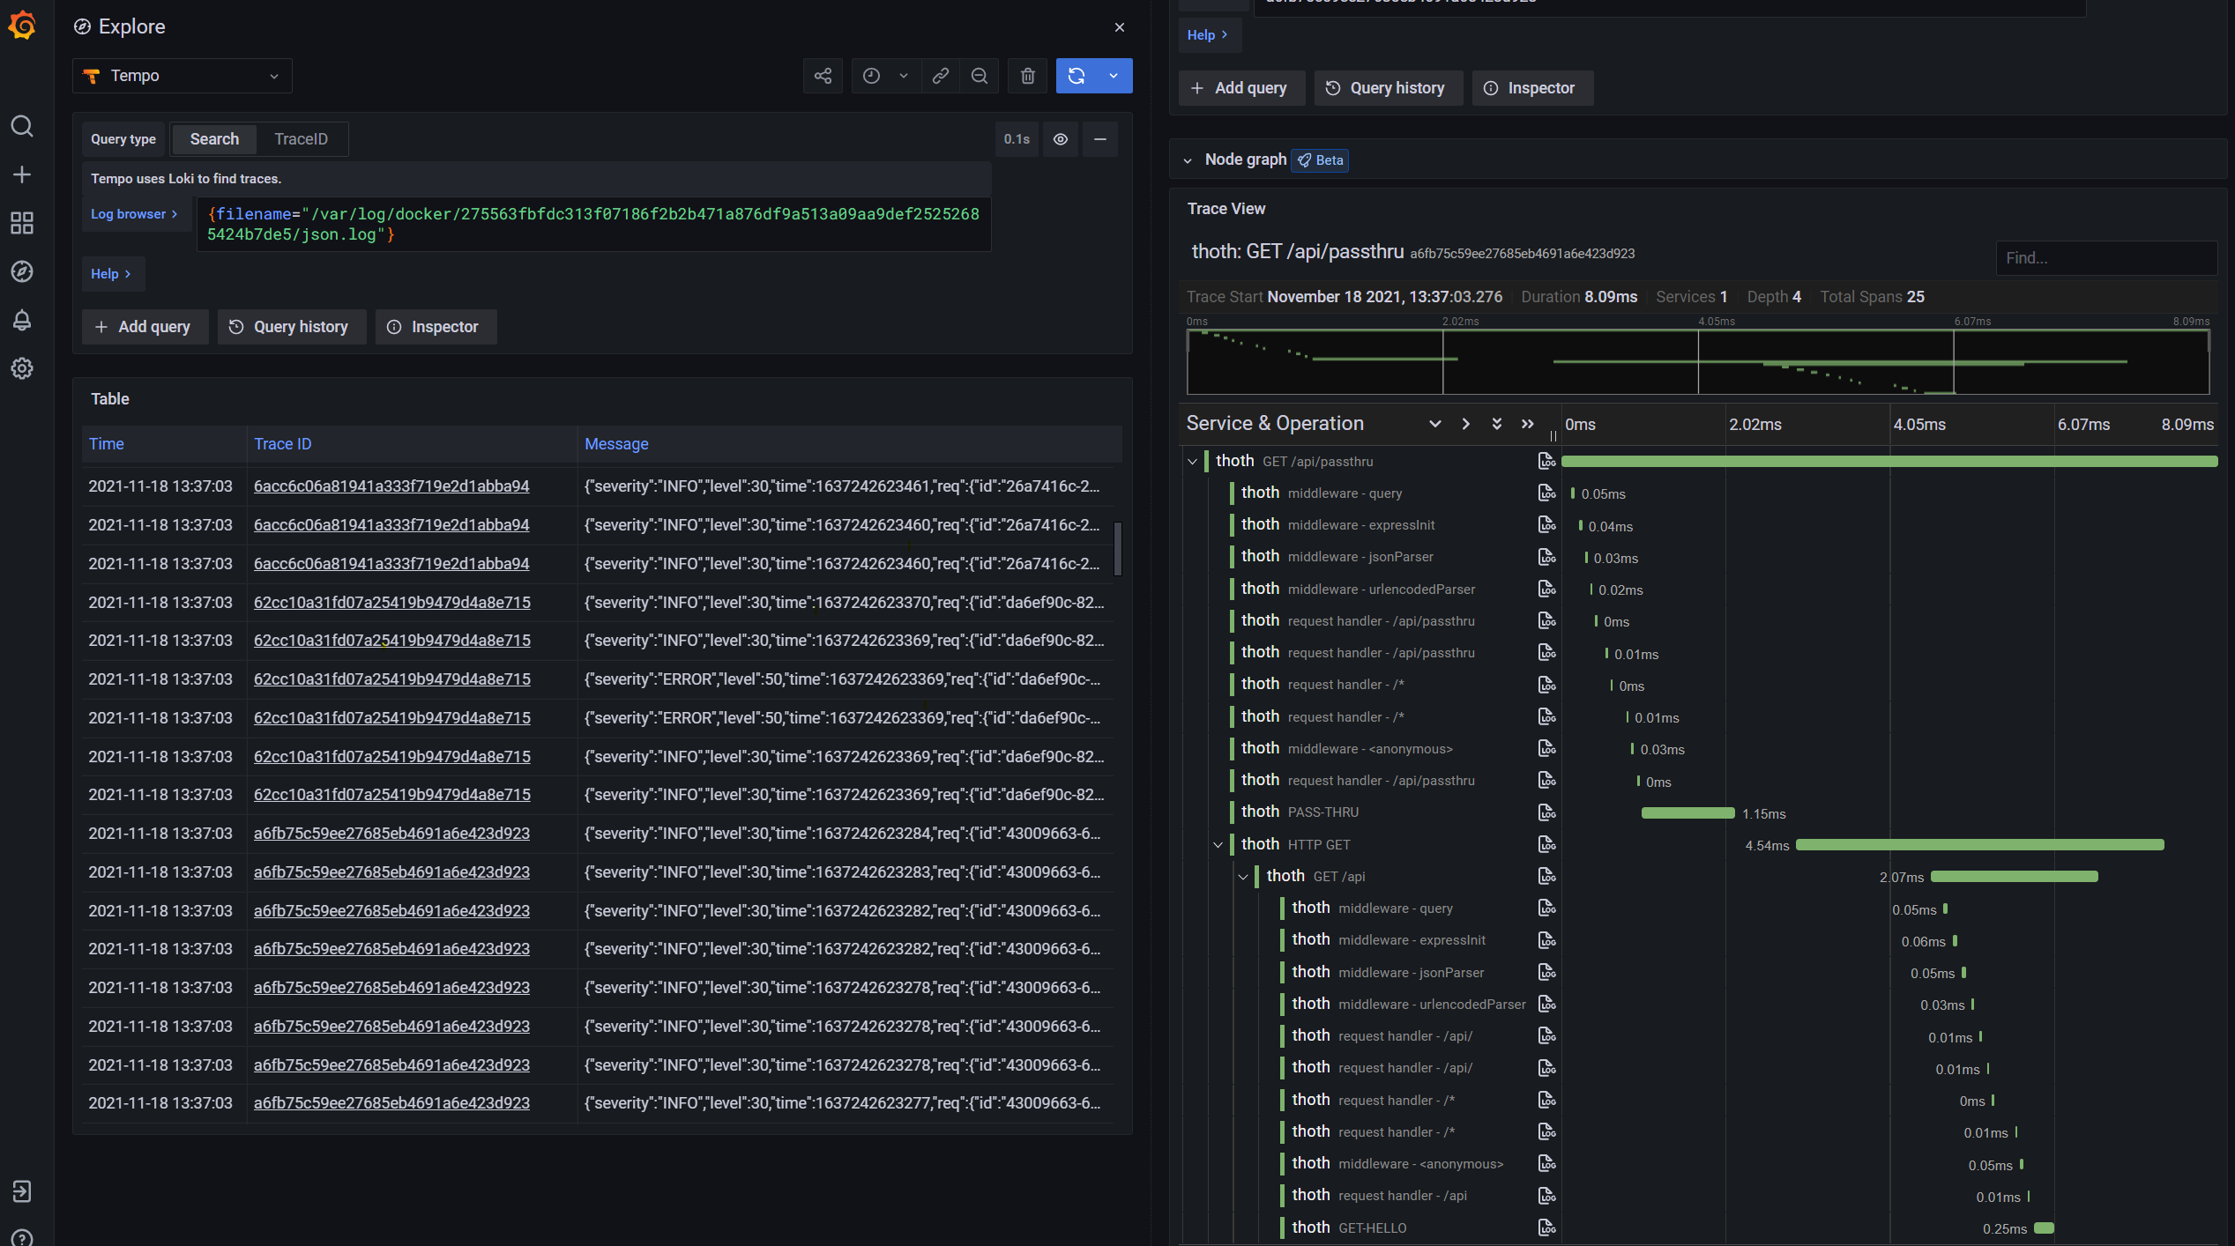Screen dimensions: 2235x1246
Task: Sort table by Message column
Action: point(616,444)
